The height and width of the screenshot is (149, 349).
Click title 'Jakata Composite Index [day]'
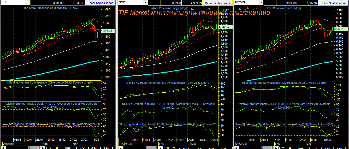coord(169,8)
